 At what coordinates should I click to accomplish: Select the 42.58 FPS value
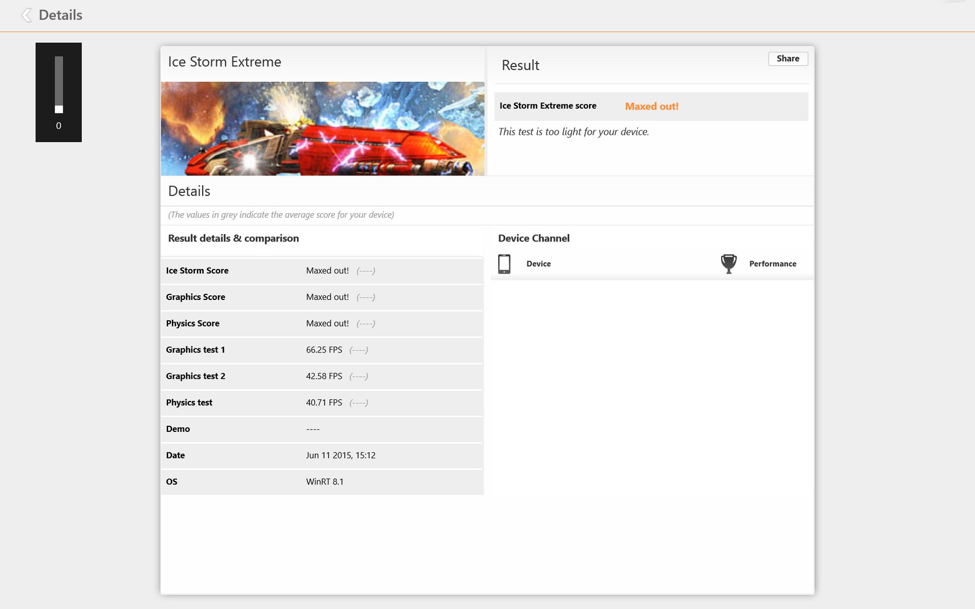coord(324,377)
